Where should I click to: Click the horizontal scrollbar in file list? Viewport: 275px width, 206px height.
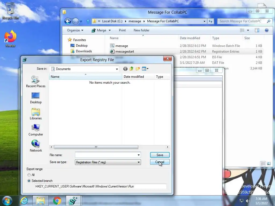(x=96, y=147)
